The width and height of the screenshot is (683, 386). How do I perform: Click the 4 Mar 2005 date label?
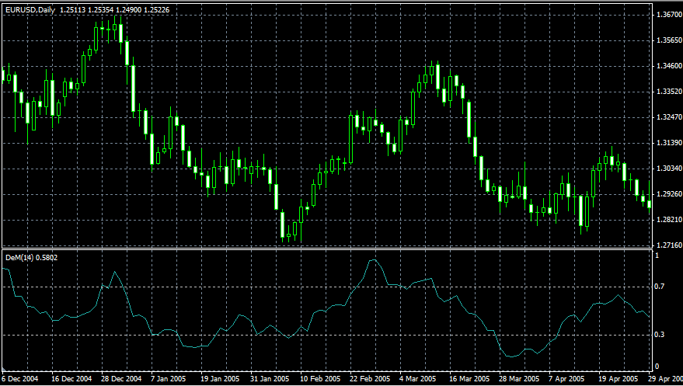420,378
